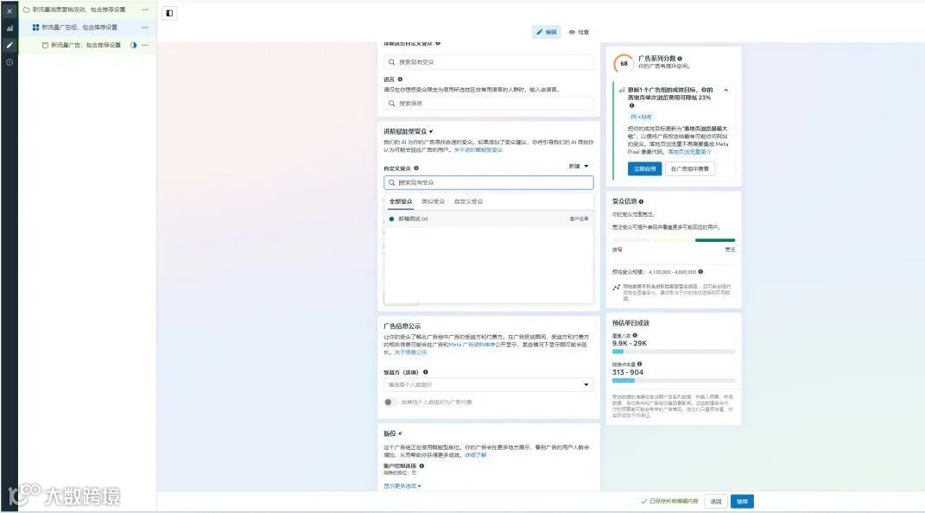Select the 全部受众 tab
925x513 pixels.
coord(401,202)
